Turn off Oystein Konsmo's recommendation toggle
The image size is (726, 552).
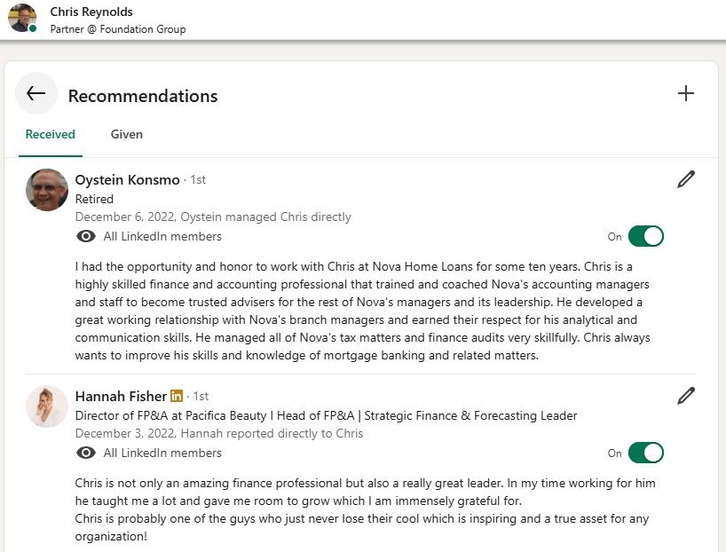click(645, 236)
